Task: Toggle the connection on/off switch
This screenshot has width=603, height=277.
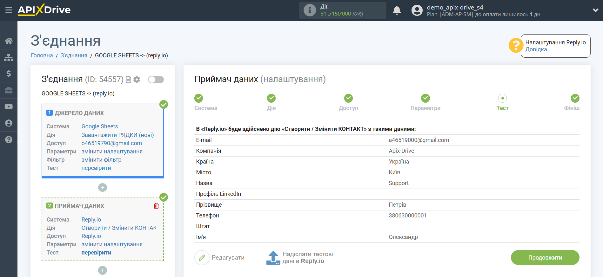Action: pos(156,80)
